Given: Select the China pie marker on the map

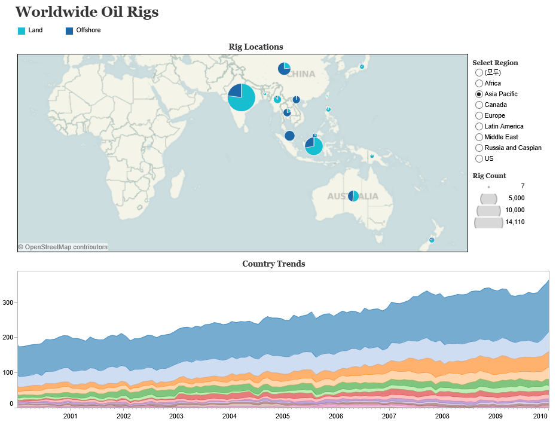Looking at the screenshot, I should click(284, 69).
